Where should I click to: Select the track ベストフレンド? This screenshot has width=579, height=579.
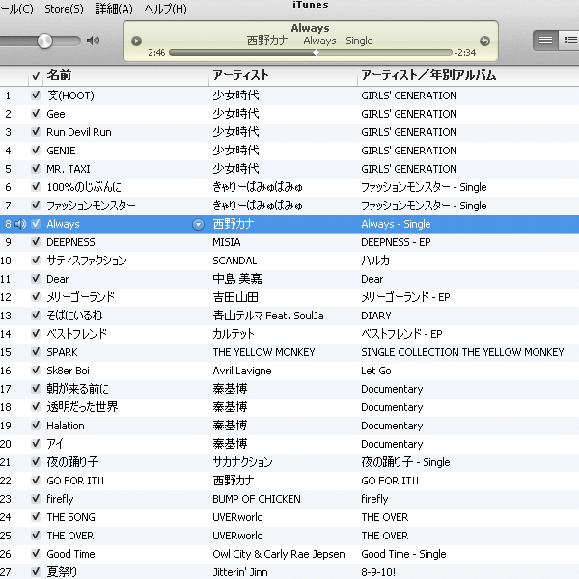[77, 334]
